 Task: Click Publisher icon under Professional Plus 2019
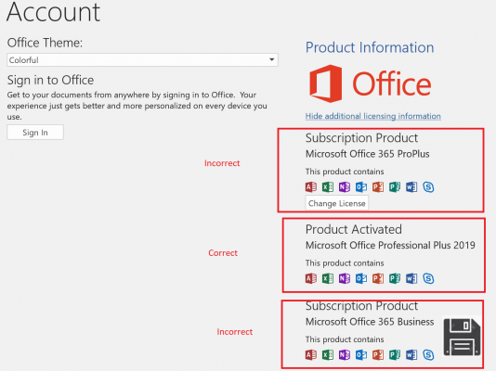point(395,278)
